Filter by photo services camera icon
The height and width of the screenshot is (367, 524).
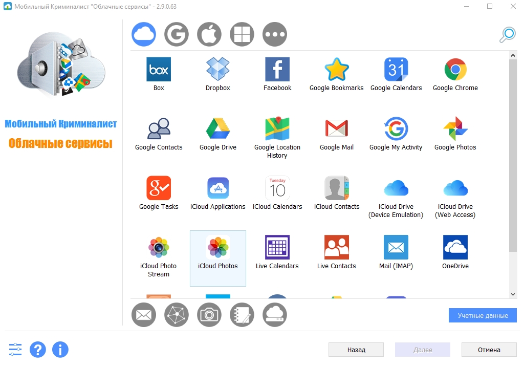point(209,315)
